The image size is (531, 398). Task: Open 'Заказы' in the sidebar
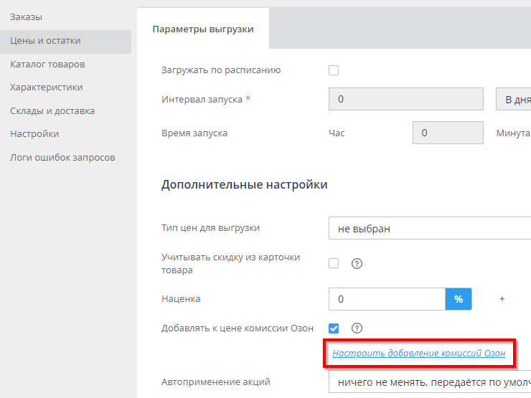tap(27, 16)
